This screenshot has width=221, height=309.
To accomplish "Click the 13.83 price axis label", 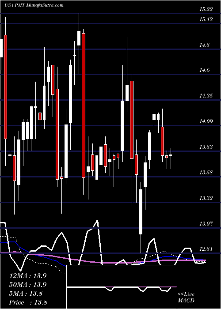I will pos(206,147).
